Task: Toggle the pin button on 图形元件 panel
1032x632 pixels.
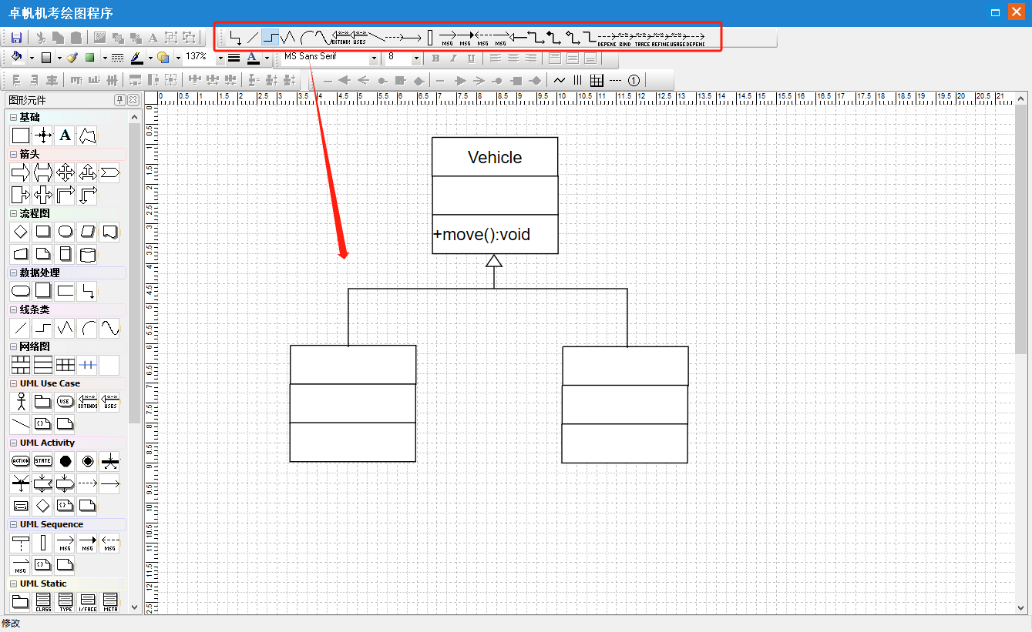Action: (119, 100)
